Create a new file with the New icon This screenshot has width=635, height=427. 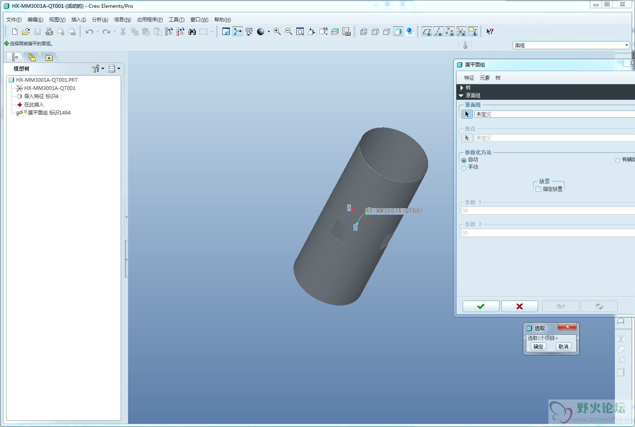(15, 32)
